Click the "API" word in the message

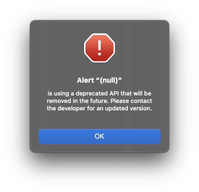click(x=114, y=93)
